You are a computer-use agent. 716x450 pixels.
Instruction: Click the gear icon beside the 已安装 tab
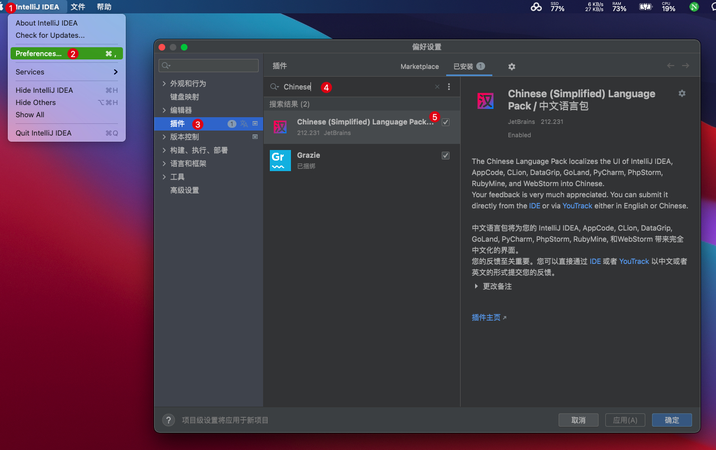[x=512, y=67]
